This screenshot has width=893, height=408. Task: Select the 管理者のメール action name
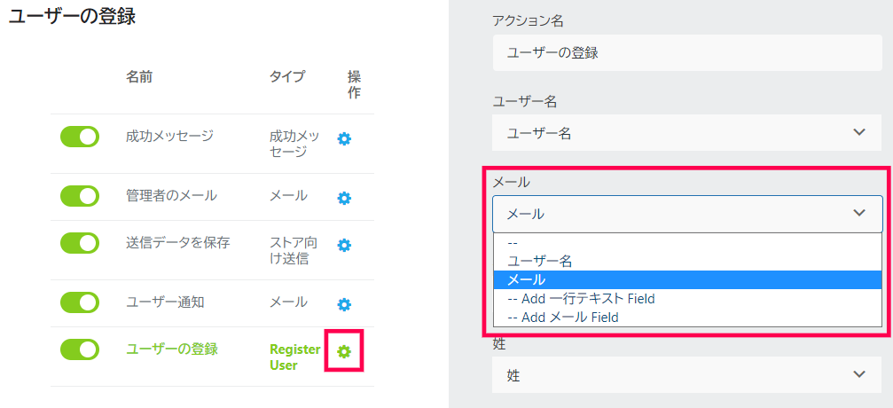point(171,195)
